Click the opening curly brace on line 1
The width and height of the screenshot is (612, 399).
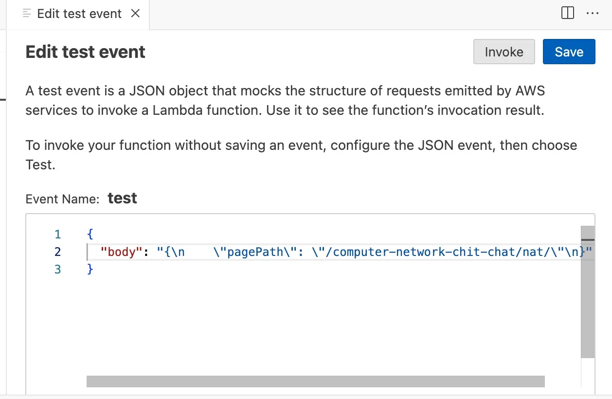pos(90,235)
